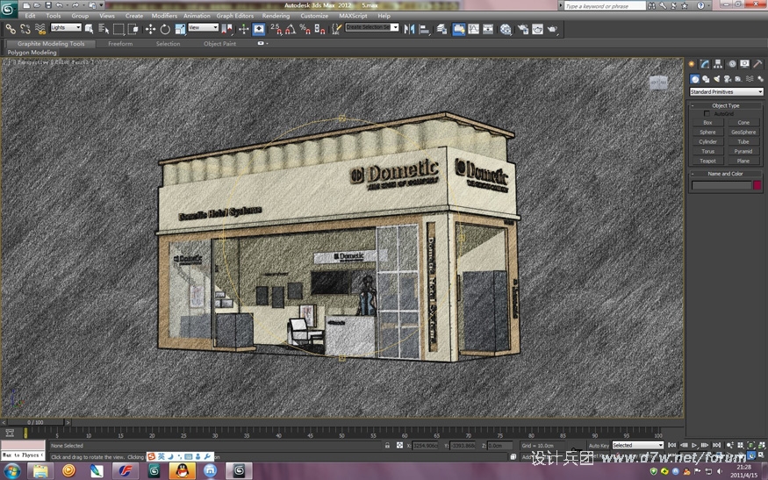Toggle the 2.5D Snaps button
This screenshot has height=480, width=768.
[x=276, y=29]
